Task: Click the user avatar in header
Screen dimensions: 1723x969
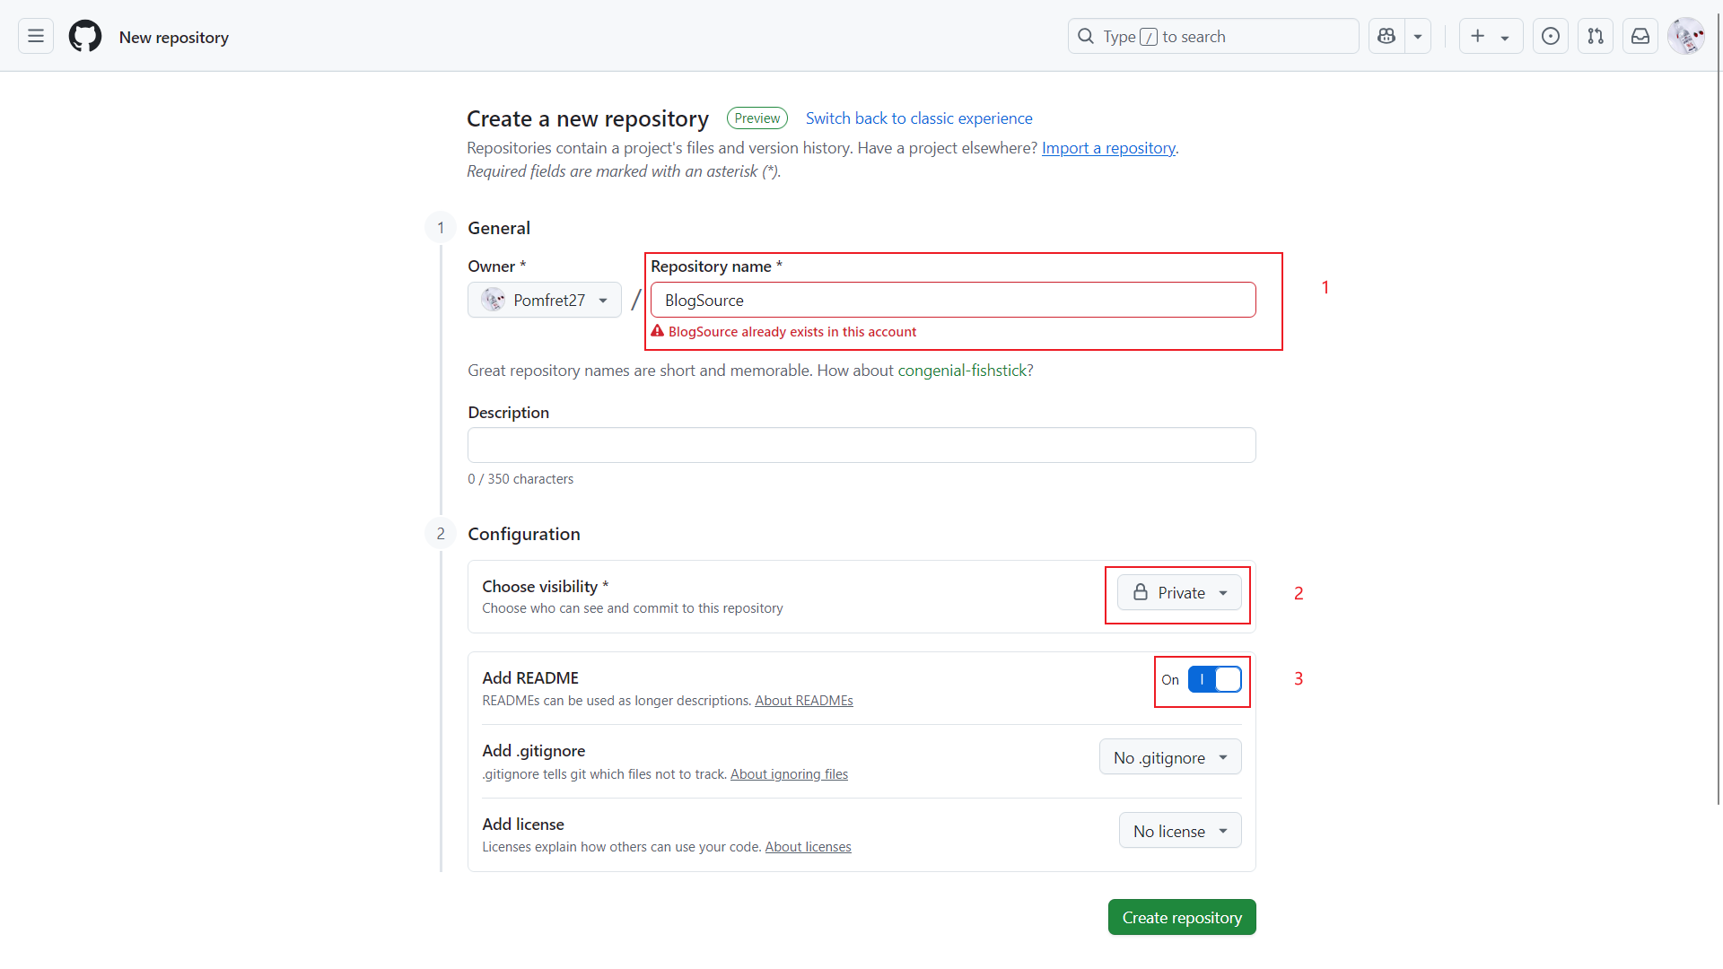Action: (x=1685, y=36)
